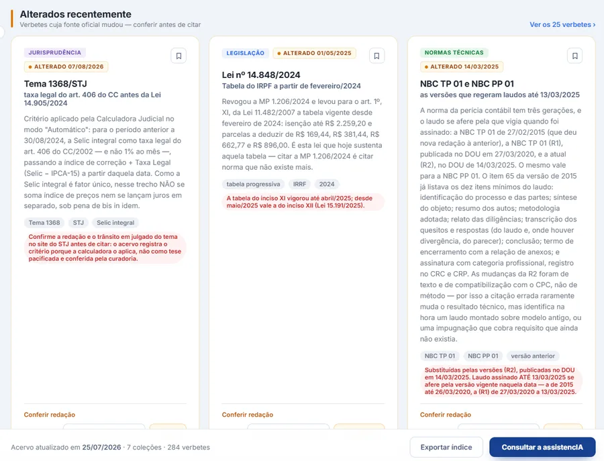Viewport: 604px width, 461px height.
Task: Click Conferir redação on Lei 14.848/2024 card
Action: [x=247, y=415]
